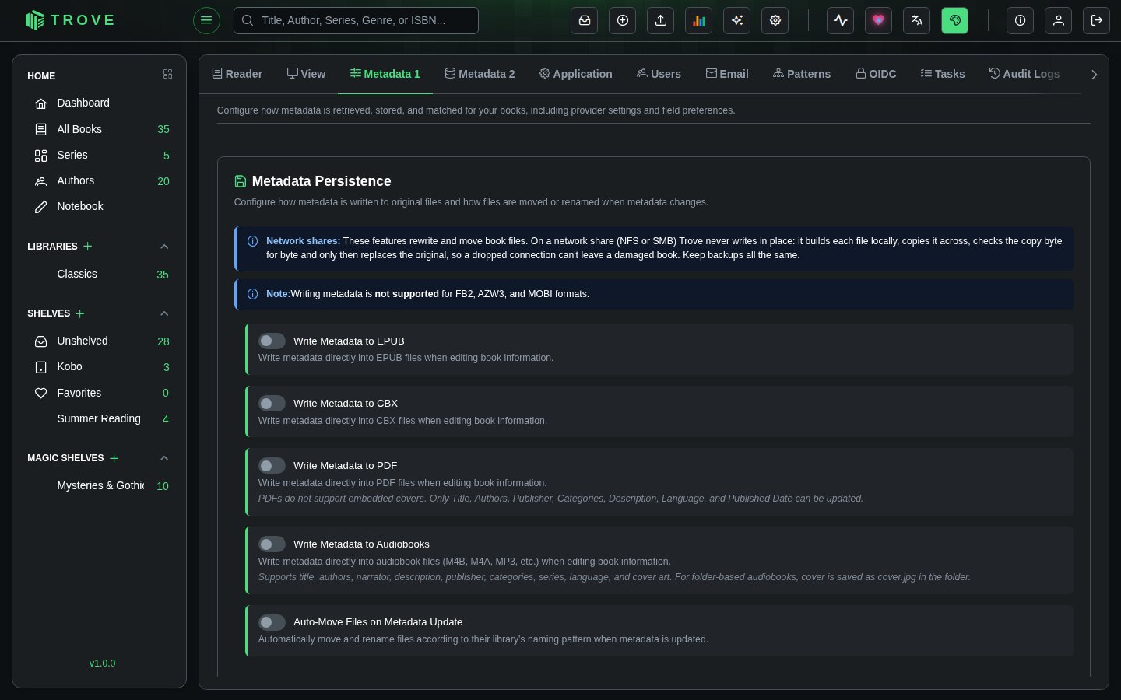This screenshot has width=1121, height=700.
Task: Open the Patterns tab
Action: pos(802,74)
